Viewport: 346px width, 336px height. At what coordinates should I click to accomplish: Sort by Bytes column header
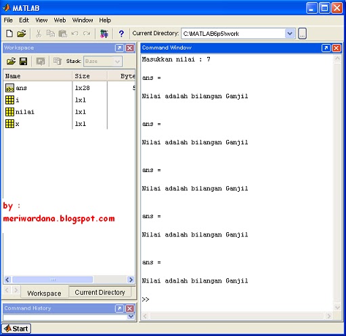(121, 76)
